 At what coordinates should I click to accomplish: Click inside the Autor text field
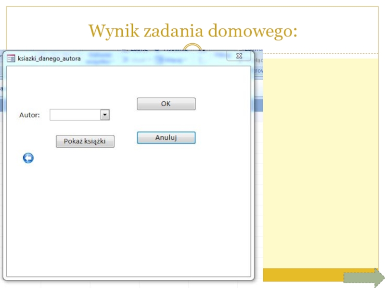(x=75, y=115)
